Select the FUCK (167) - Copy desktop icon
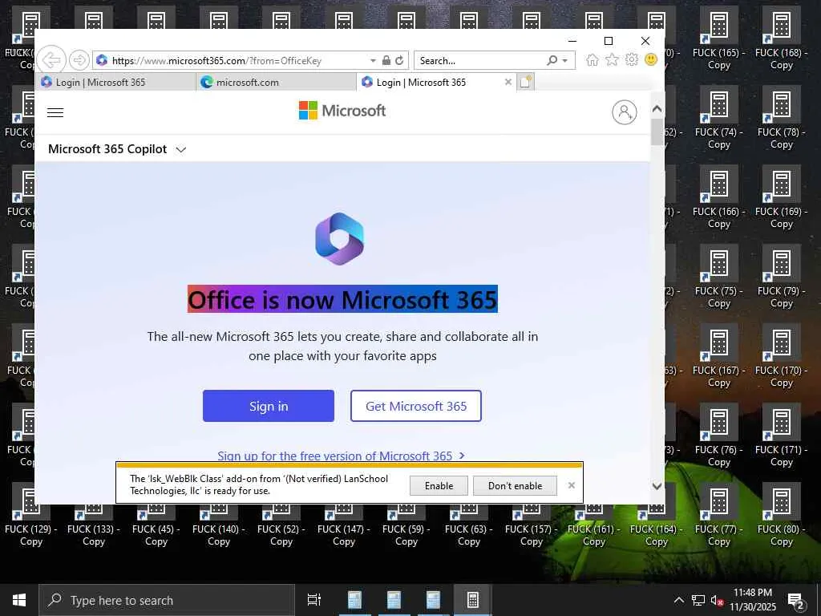 [719, 356]
